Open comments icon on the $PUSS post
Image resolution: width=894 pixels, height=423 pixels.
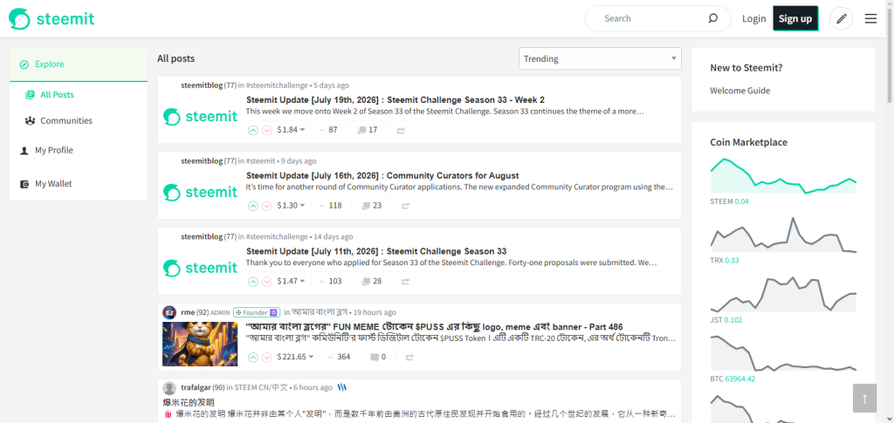(x=375, y=357)
